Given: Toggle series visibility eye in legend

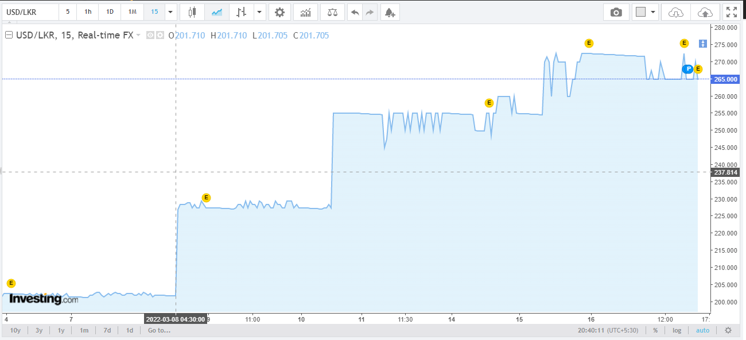Looking at the screenshot, I should (150, 35).
